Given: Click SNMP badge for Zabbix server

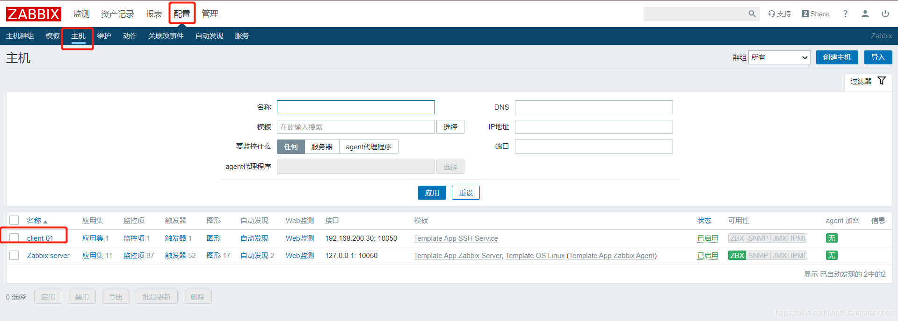Looking at the screenshot, I should click(x=758, y=256).
